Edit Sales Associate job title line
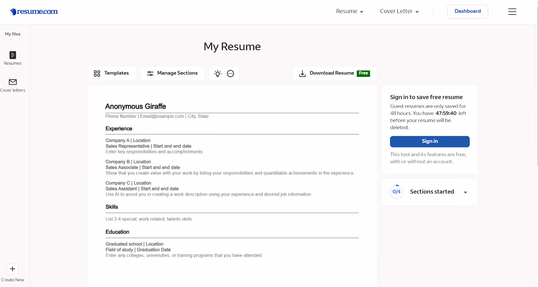 tap(143, 167)
